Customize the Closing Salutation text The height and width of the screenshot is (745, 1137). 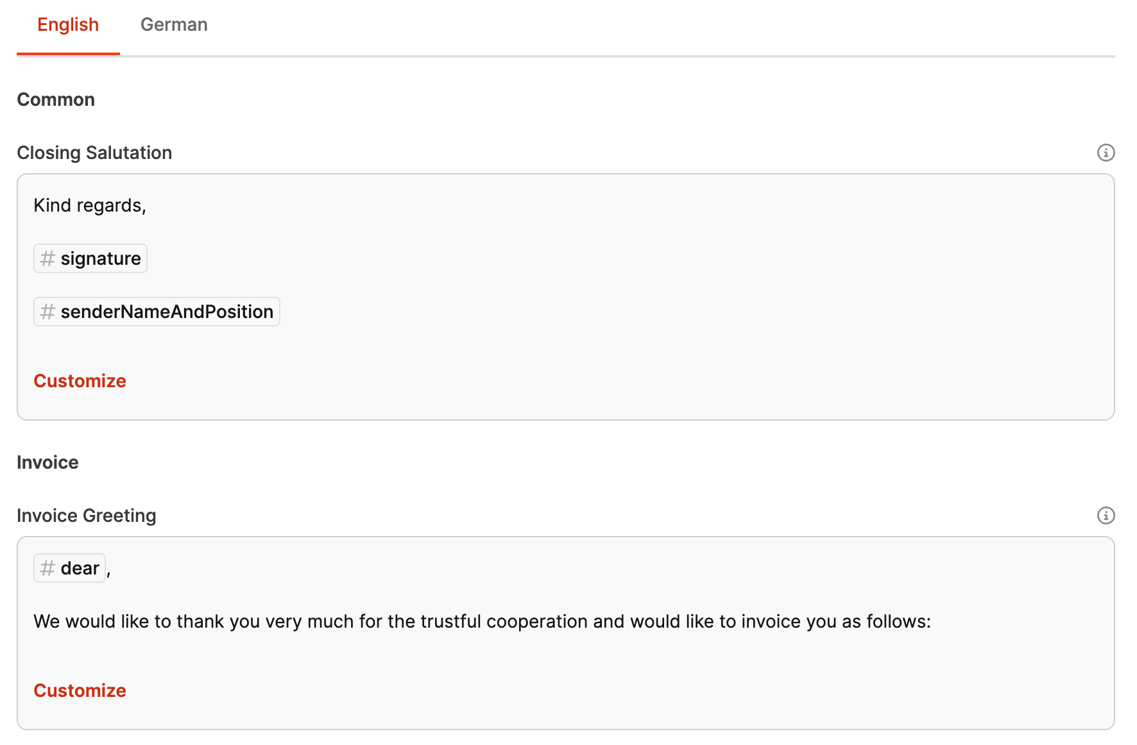pos(80,381)
